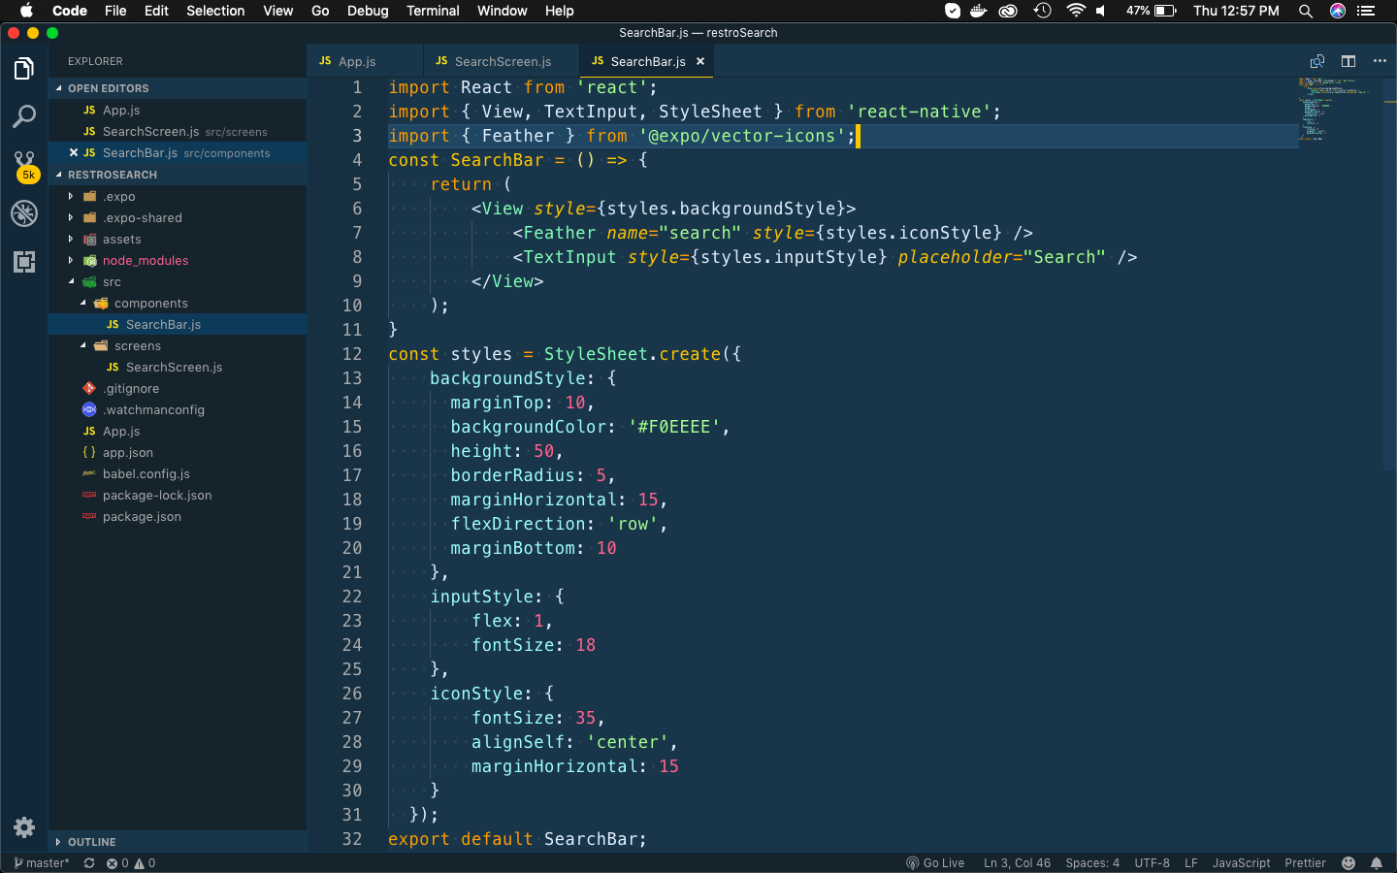Click the Docker whale menu bar icon
Screen dimensions: 1397x873
coord(979,11)
